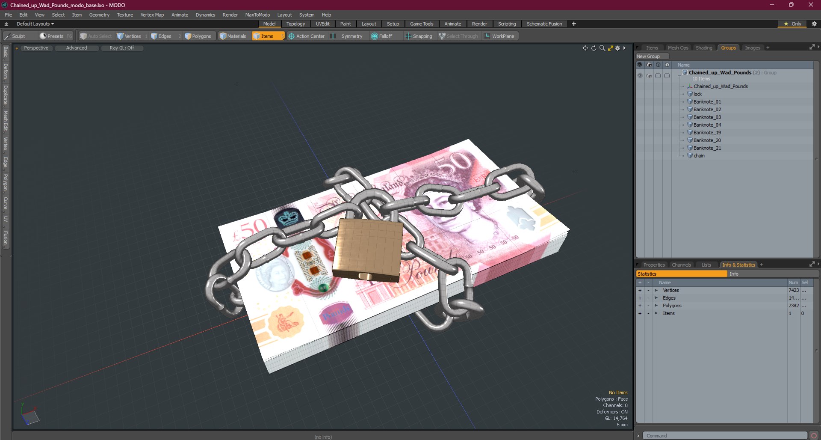This screenshot has height=440, width=821.
Task: Click the viewport move/pan icon
Action: 585,48
